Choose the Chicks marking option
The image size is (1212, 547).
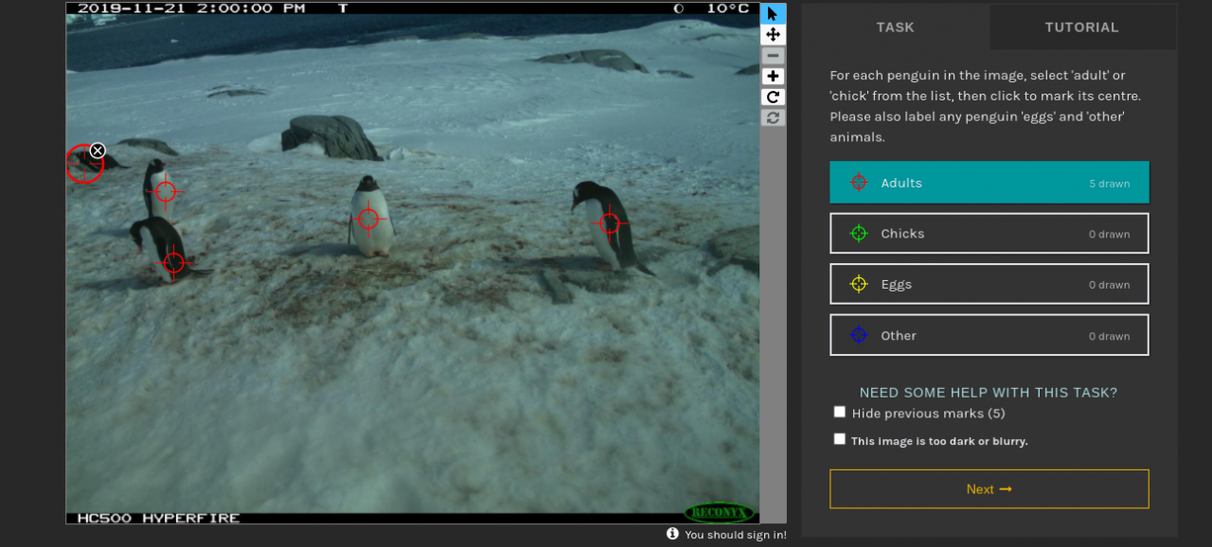(x=989, y=233)
